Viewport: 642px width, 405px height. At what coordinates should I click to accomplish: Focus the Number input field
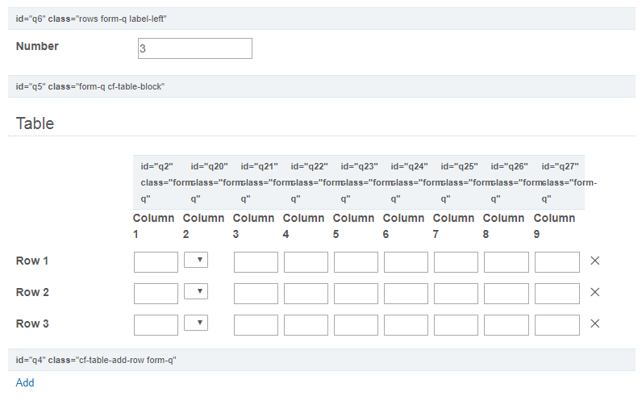pyautogui.click(x=195, y=48)
